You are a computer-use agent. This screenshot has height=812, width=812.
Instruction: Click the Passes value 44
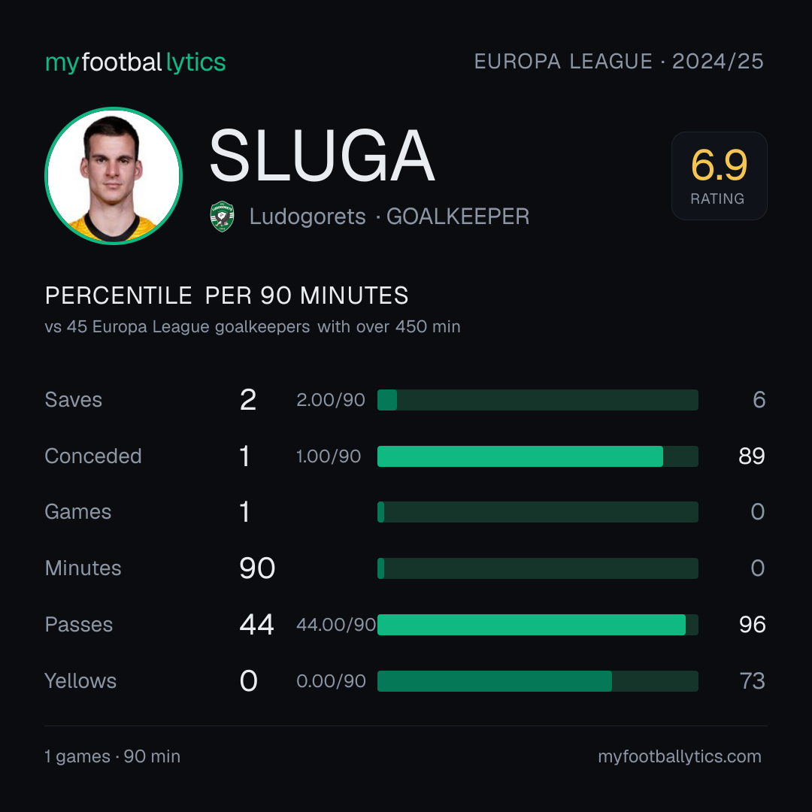click(x=256, y=625)
